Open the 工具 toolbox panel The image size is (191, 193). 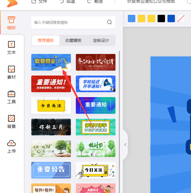(x=11, y=97)
